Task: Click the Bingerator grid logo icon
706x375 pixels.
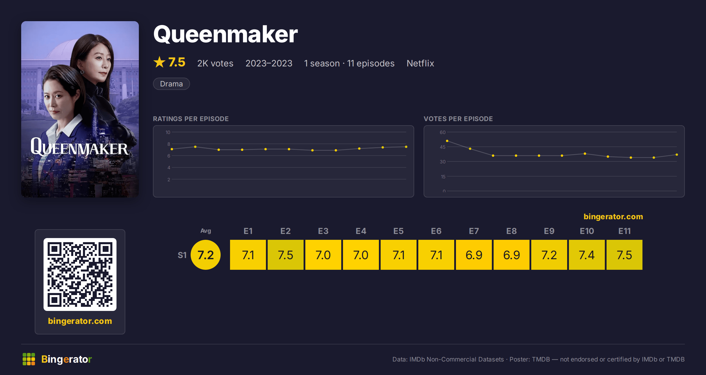Action: (29, 359)
